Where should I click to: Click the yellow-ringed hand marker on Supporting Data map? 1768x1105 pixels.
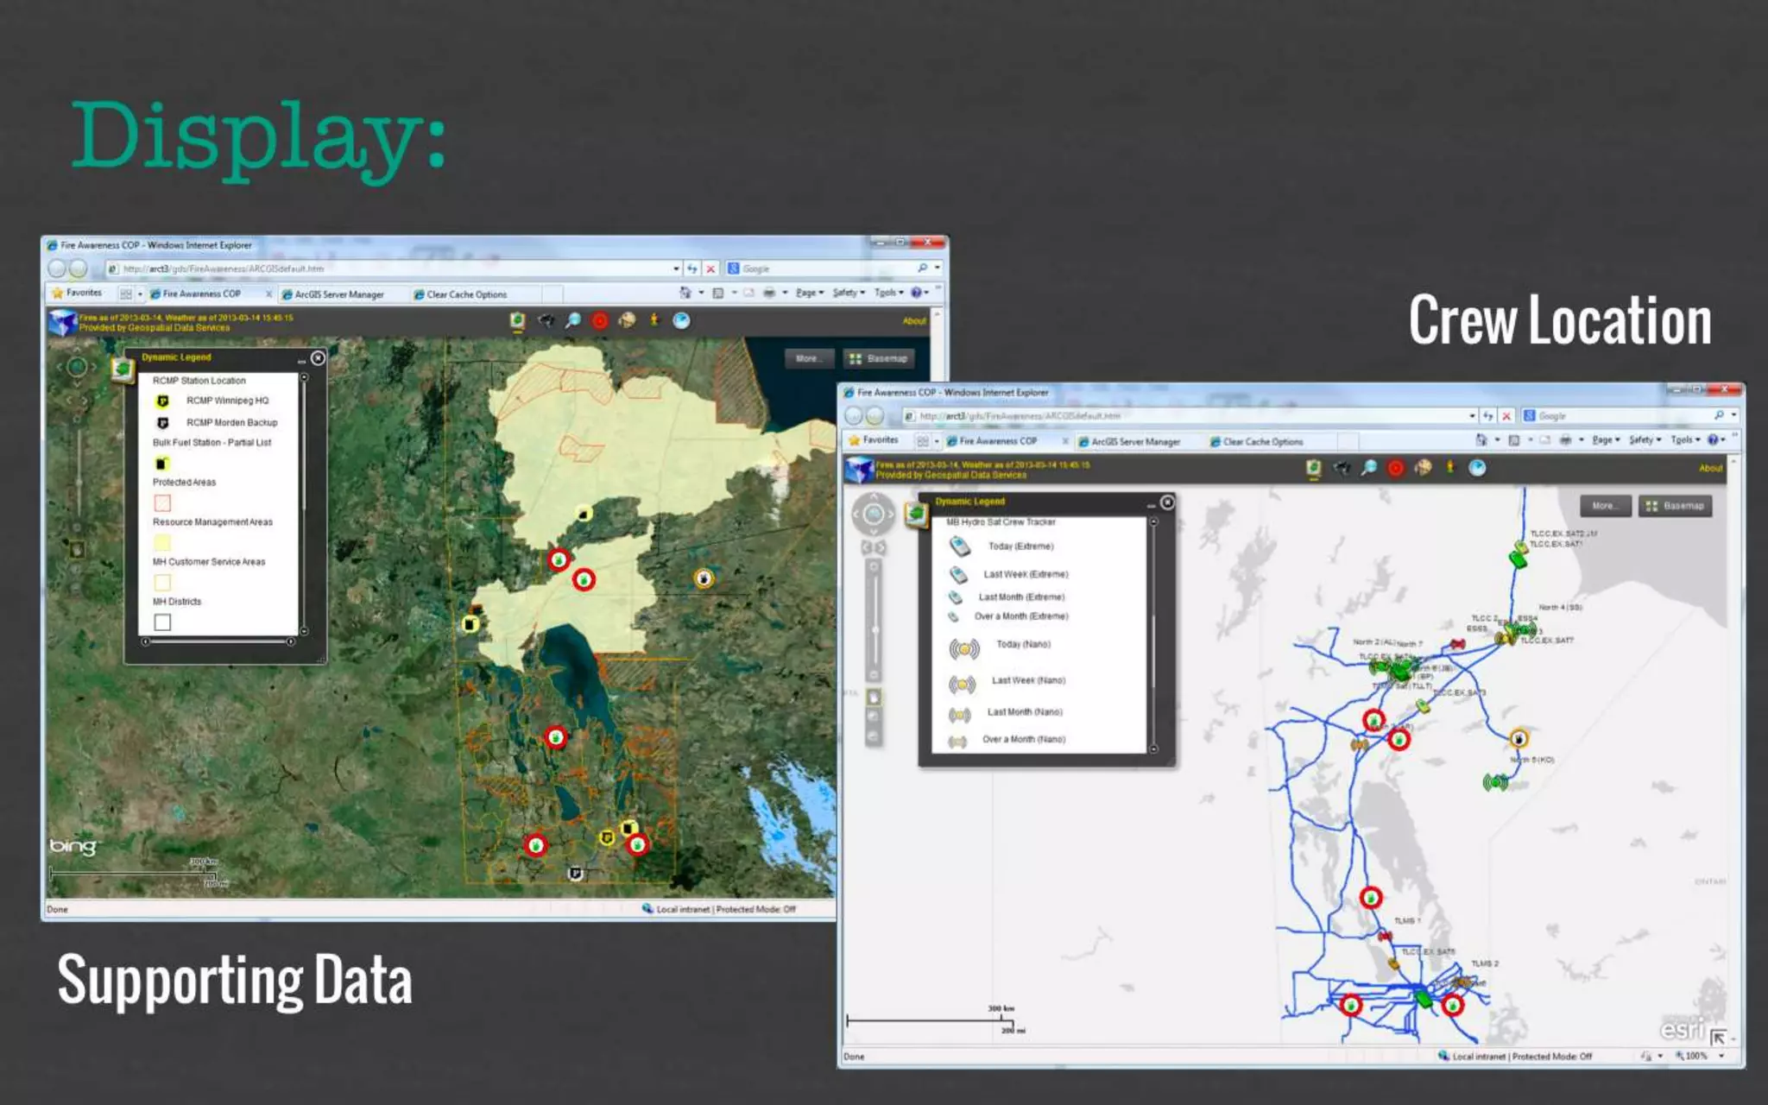pos(704,578)
